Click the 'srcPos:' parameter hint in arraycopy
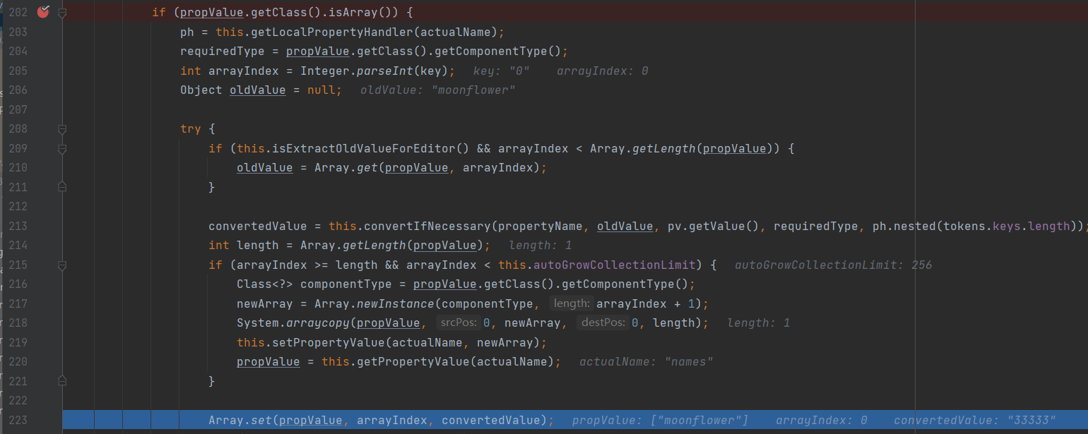The width and height of the screenshot is (1088, 434). (x=458, y=323)
